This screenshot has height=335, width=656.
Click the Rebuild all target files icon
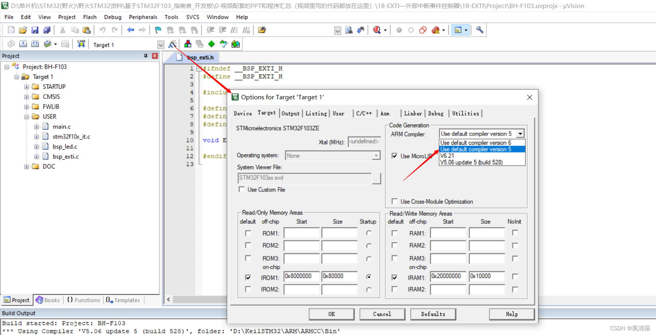coord(35,44)
